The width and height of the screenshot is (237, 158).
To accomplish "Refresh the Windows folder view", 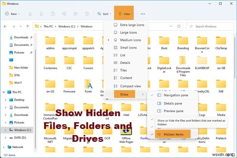I will [x=179, y=26].
